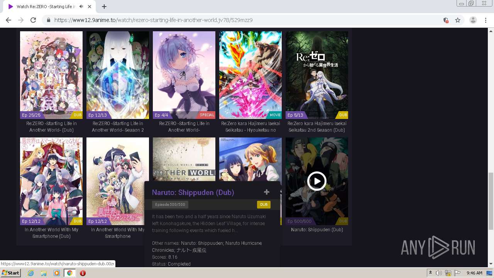The height and width of the screenshot is (278, 494).
Task: Mute the tab audio speaker icon
Action: 81,7
